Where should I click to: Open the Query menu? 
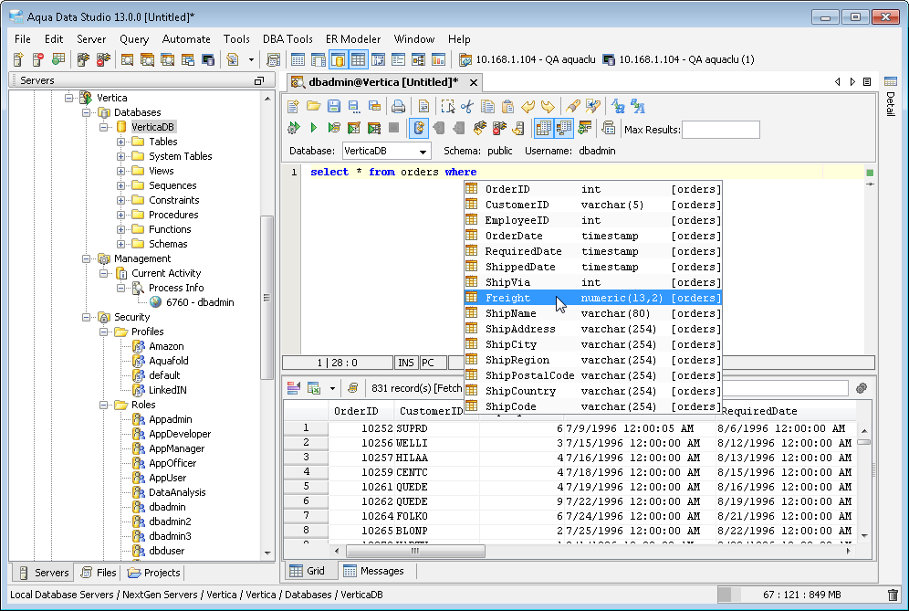click(x=134, y=39)
